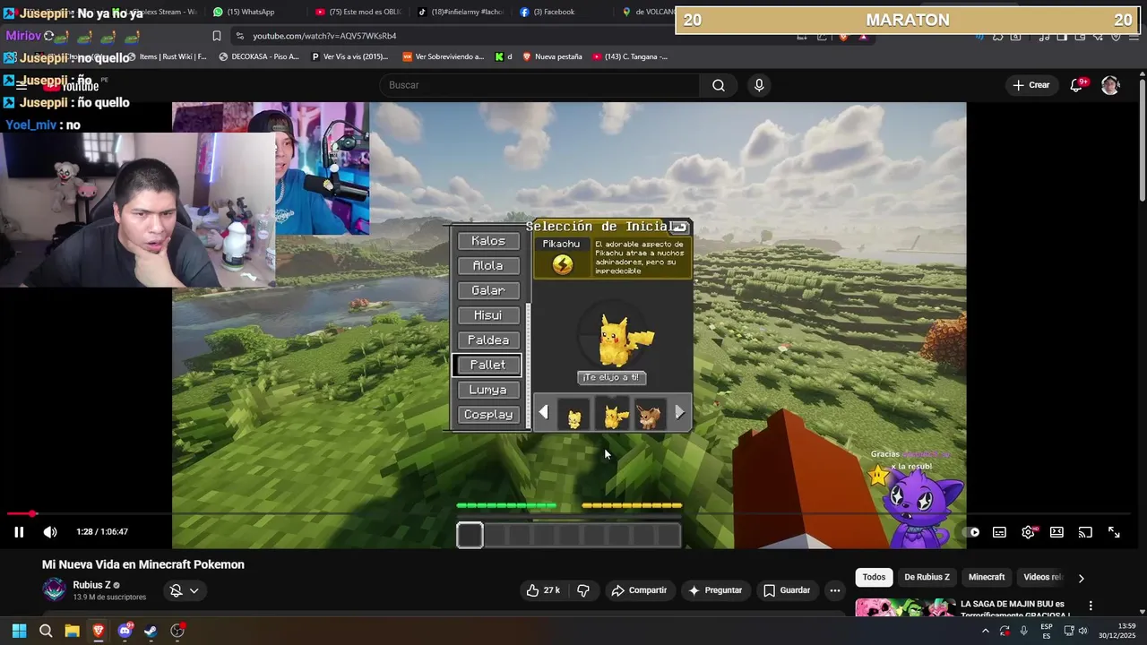Image resolution: width=1147 pixels, height=645 pixels.
Task: Show previous starters with the left arrow
Action: [x=543, y=412]
